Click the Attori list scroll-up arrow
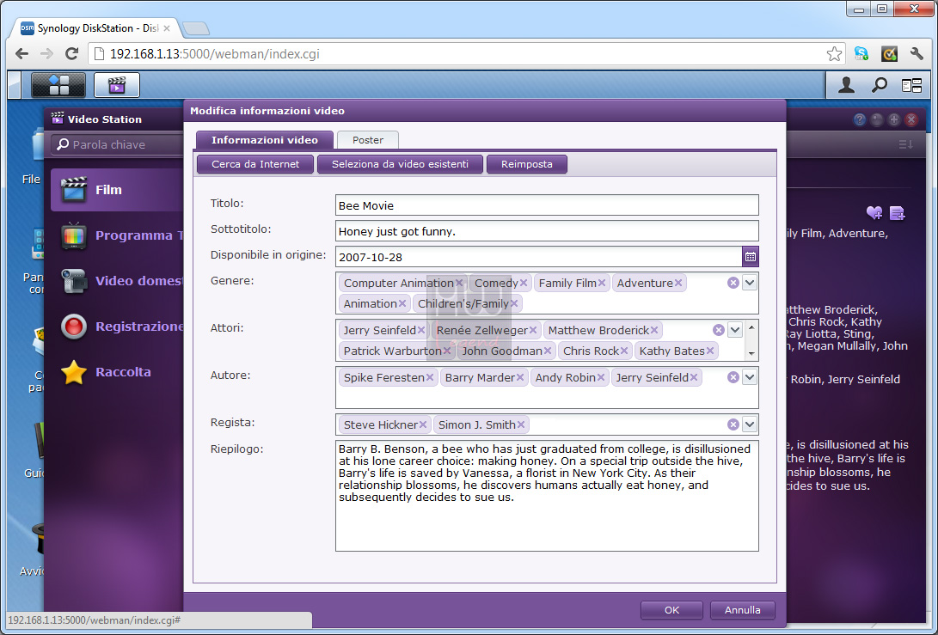This screenshot has width=938, height=635. coord(751,327)
